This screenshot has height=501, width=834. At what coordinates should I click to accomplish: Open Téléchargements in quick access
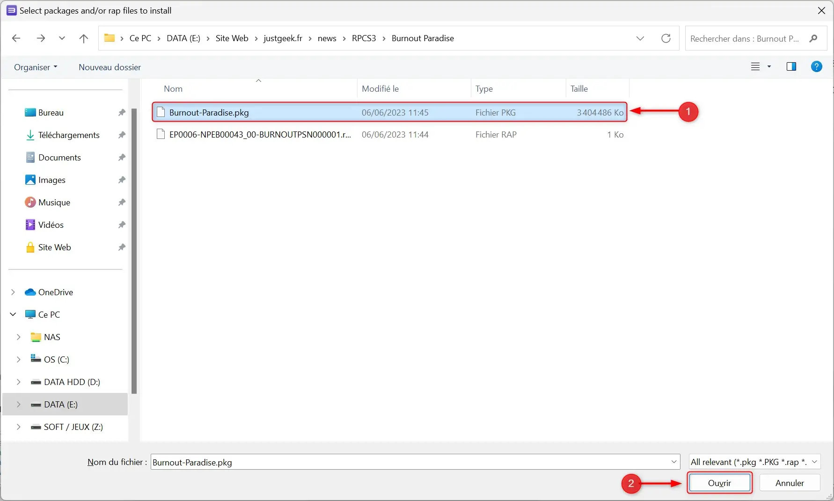(x=69, y=135)
